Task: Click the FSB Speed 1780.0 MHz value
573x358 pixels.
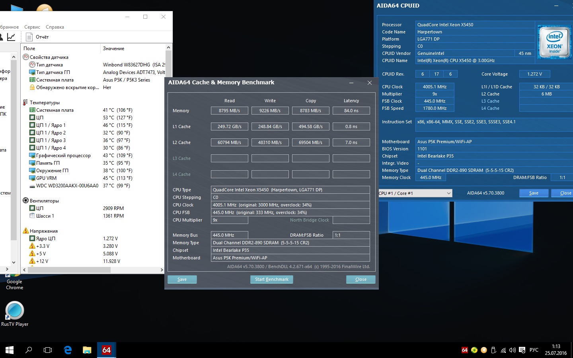Action: coord(435,108)
